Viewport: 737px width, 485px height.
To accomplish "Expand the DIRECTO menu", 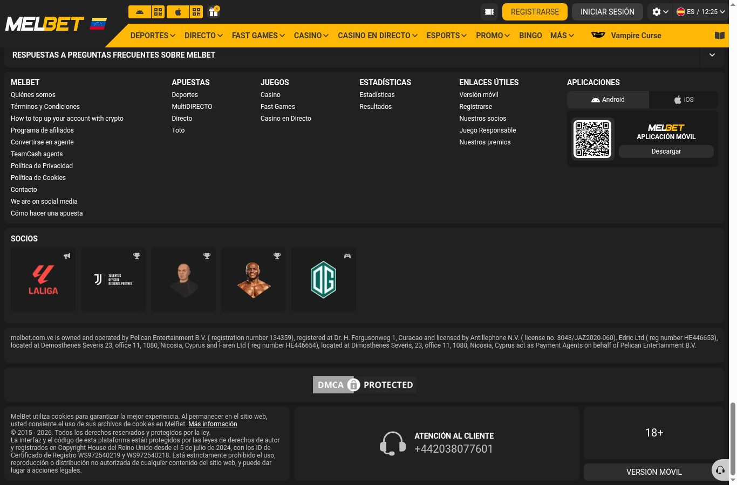I will pos(203,36).
